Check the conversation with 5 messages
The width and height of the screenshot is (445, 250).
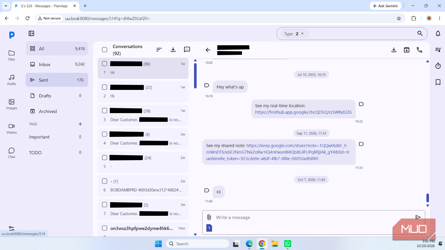pyautogui.click(x=105, y=204)
